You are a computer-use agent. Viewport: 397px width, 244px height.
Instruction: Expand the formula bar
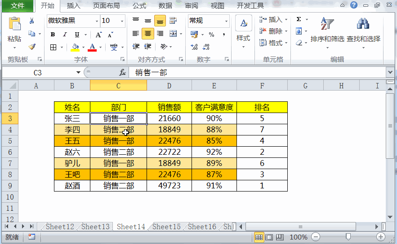390,73
